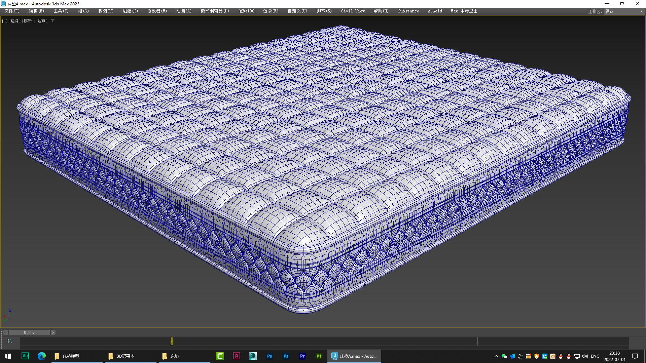Open the [透视] point-of-view viewport menu
Screen dimensions: 646x363
coord(15,21)
